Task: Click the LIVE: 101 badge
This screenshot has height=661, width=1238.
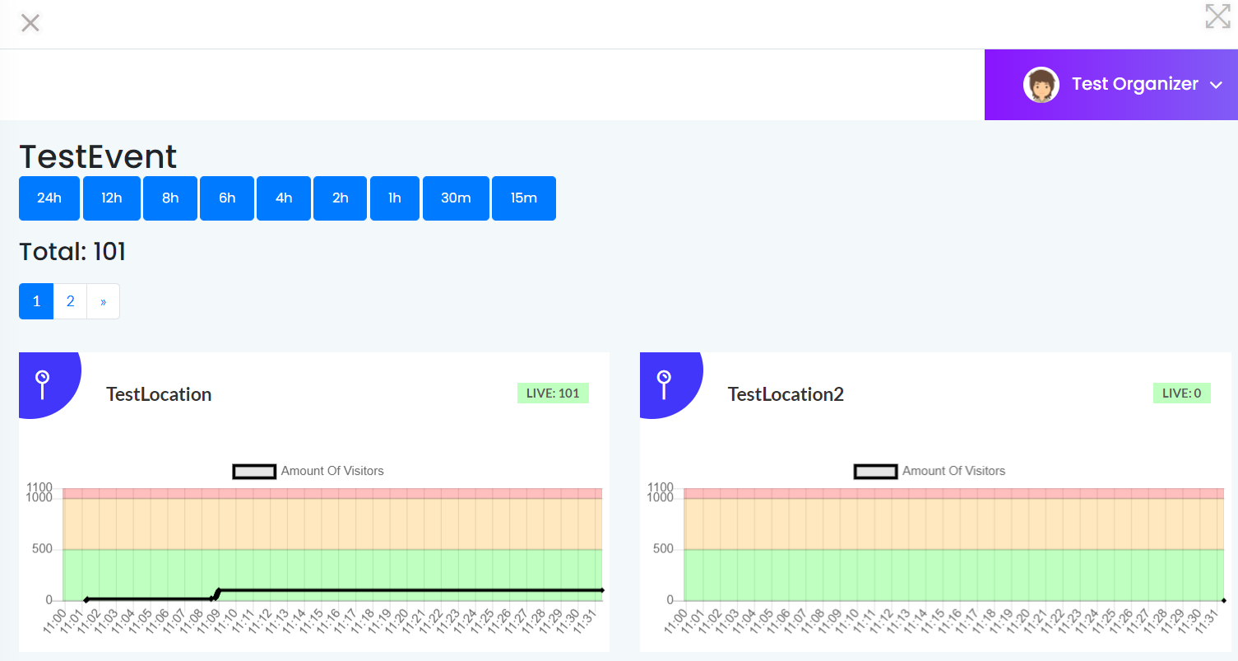Action: click(553, 393)
